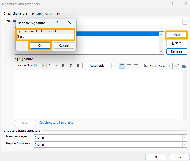Open help in Rename Signature dialog
This screenshot has width=190, height=161.
57,23
